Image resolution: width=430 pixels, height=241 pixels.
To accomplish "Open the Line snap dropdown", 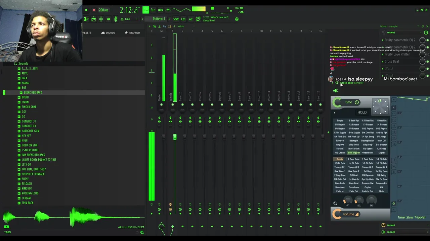I will (131, 19).
